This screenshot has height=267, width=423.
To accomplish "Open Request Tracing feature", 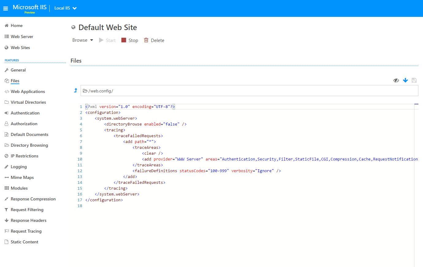I will click(26, 231).
